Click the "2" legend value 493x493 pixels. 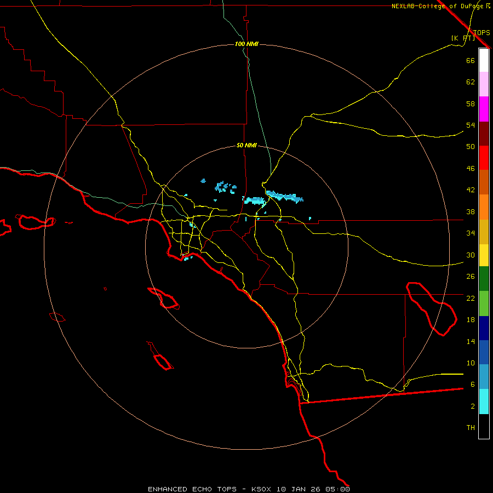pos(472,406)
